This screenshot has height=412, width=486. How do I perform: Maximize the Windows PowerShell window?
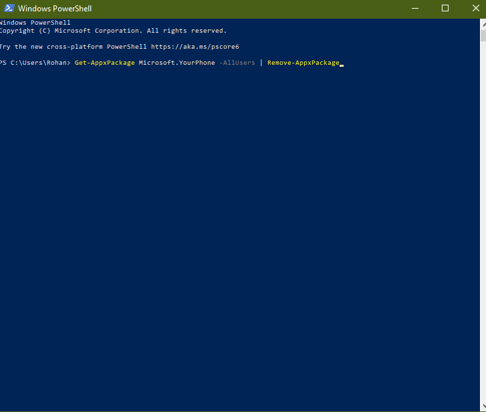click(445, 9)
